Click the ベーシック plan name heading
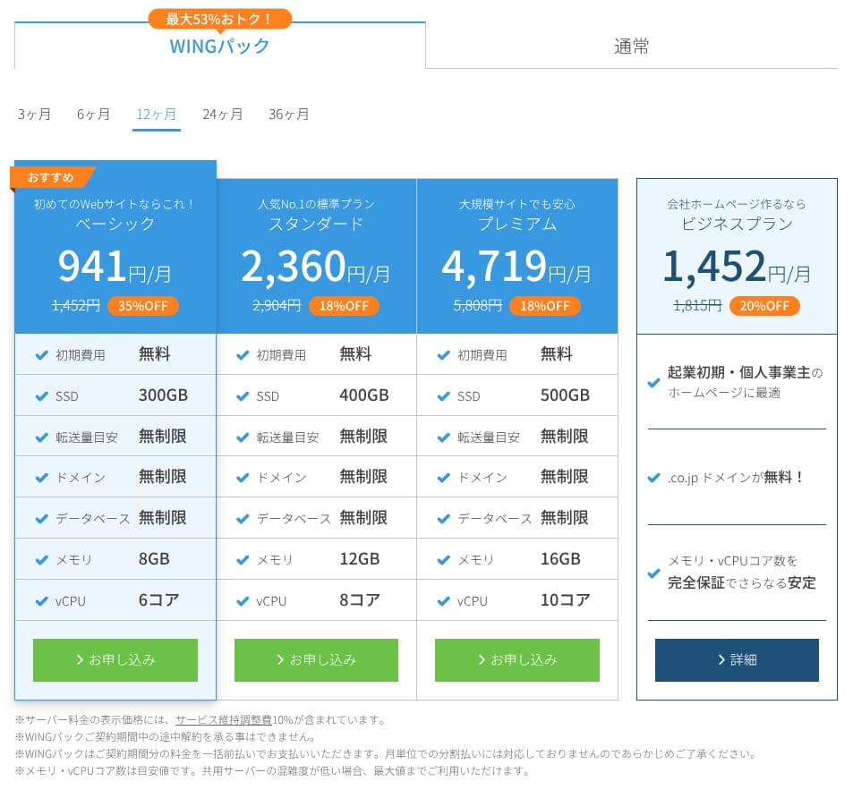This screenshot has width=853, height=790. 115,224
